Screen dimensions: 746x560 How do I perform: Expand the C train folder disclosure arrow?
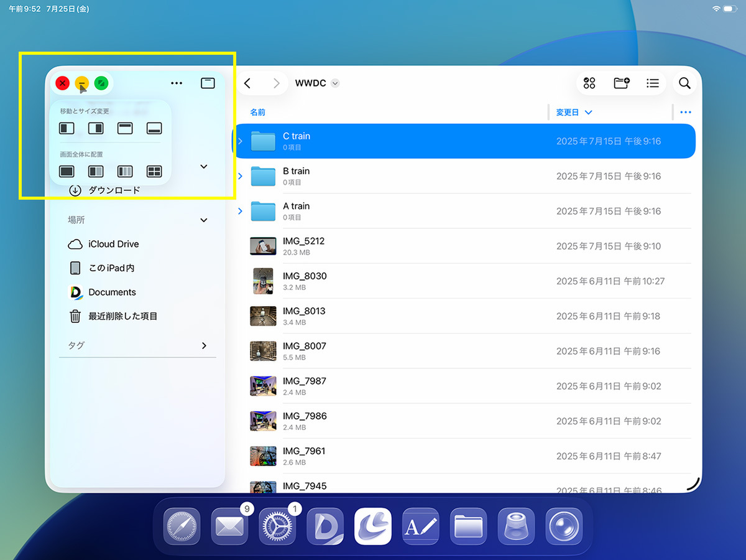point(241,141)
